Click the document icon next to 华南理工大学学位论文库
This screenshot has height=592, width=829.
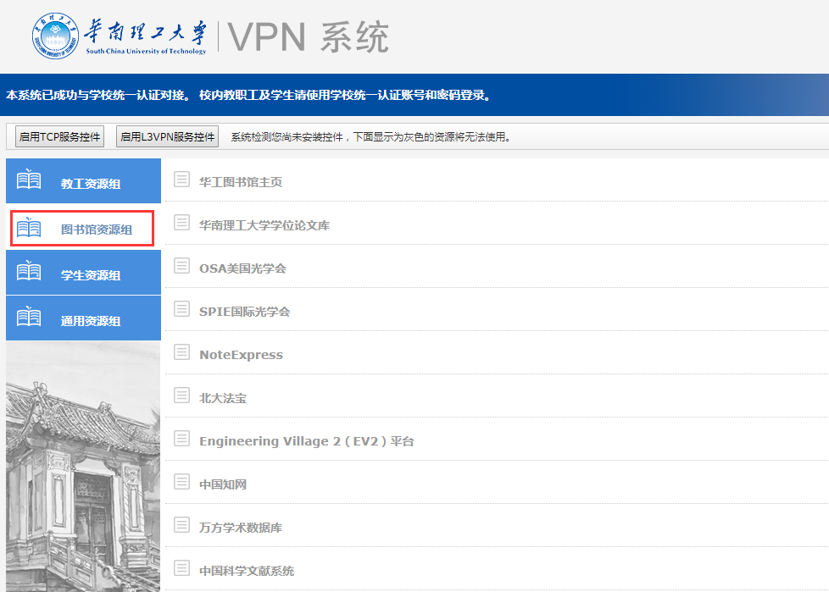(x=182, y=223)
